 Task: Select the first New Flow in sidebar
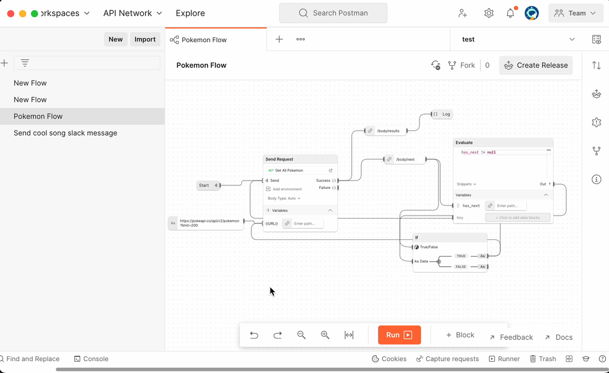[x=82, y=83]
